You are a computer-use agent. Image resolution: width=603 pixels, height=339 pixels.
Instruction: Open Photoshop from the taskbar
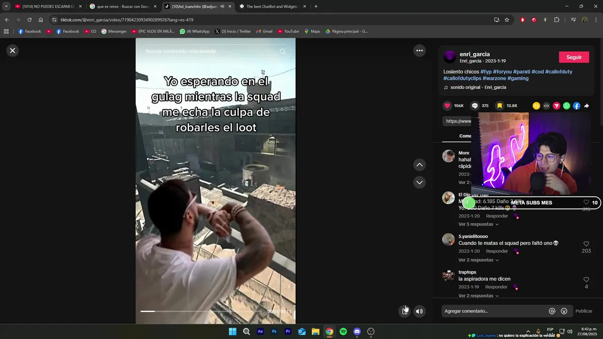point(274,331)
